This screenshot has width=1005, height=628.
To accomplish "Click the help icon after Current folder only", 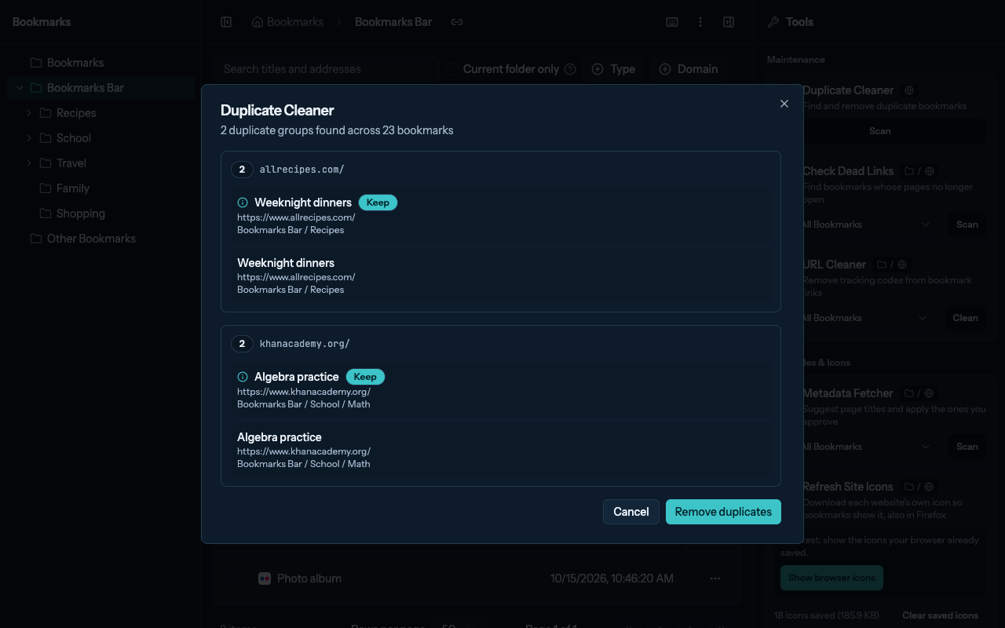I will (570, 69).
